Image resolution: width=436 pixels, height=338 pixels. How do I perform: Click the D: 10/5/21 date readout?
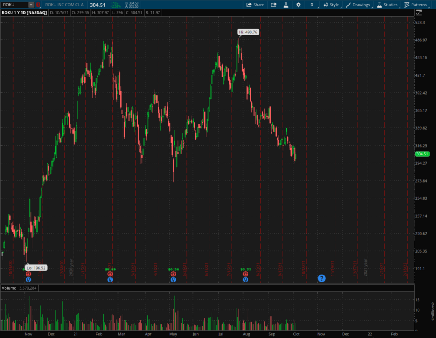pyautogui.click(x=59, y=12)
